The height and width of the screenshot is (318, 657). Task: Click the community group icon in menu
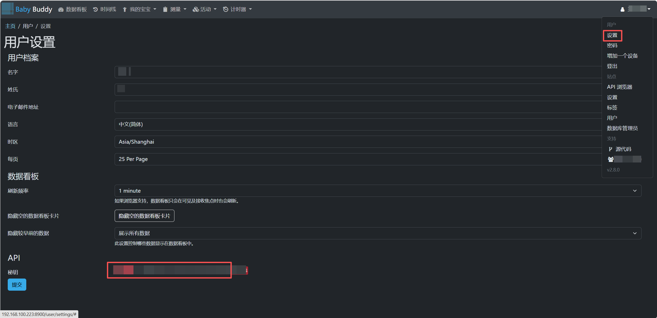pyautogui.click(x=611, y=159)
